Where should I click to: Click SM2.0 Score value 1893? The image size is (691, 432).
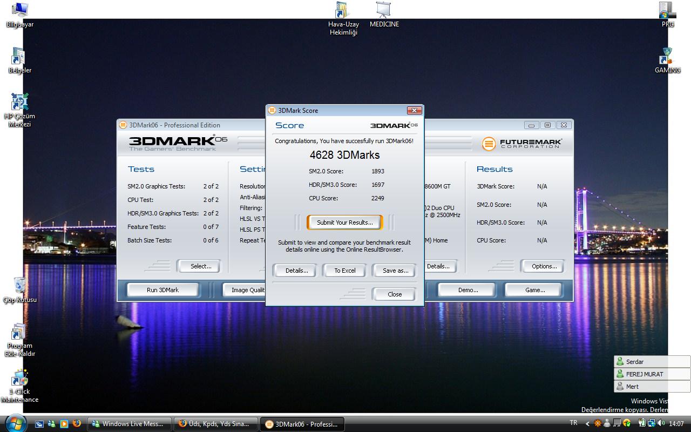[x=378, y=171]
